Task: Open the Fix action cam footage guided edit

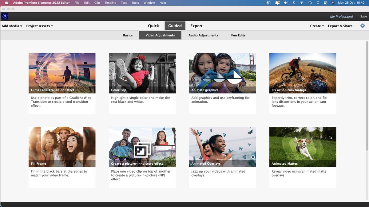Action: [303, 73]
